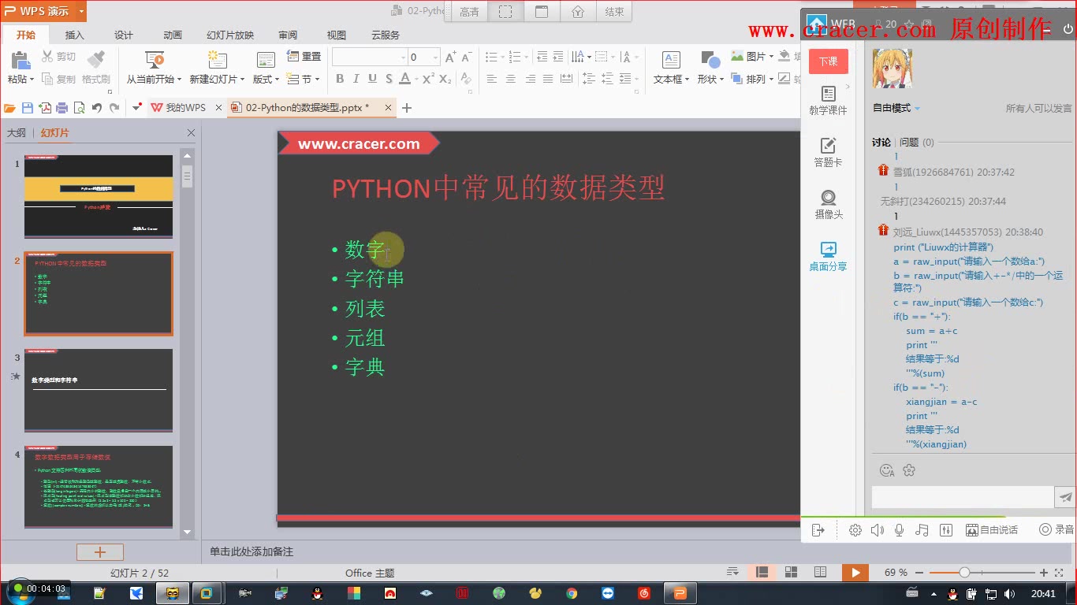This screenshot has width=1077, height=605.
Task: Click the desktop share (桌面分享) icon
Action: pyautogui.click(x=828, y=250)
